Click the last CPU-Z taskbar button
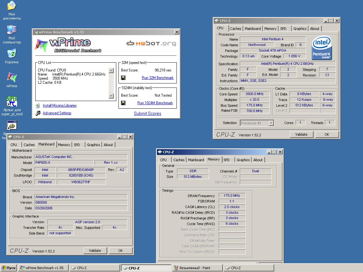The image size is (363, 272). (x=249, y=268)
